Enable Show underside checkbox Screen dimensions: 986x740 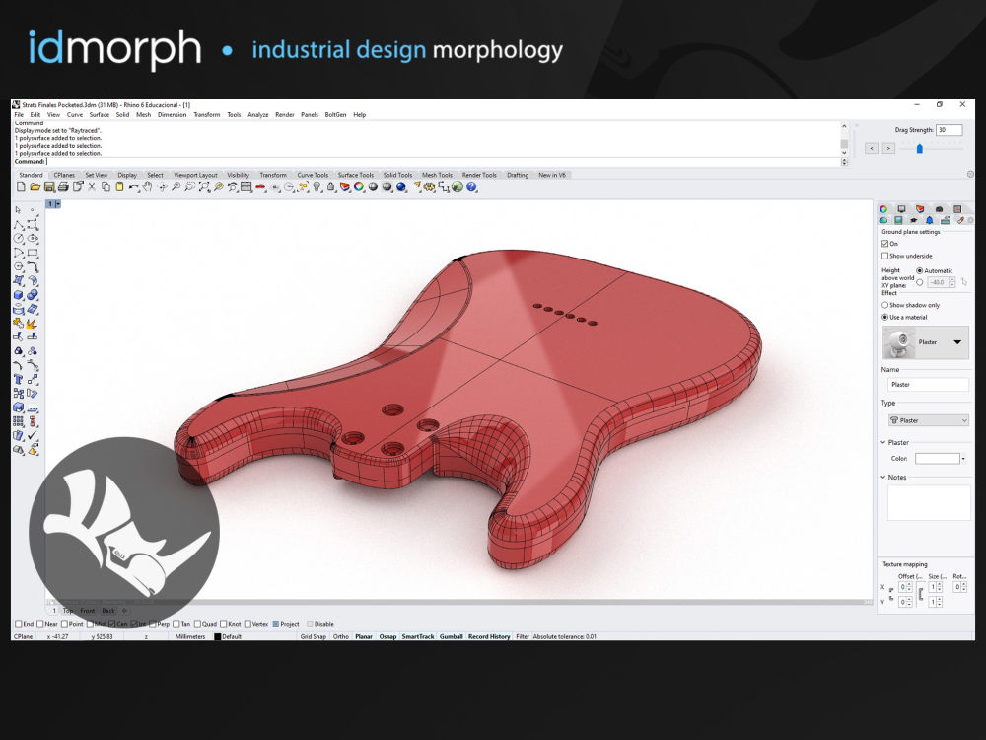[x=884, y=256]
